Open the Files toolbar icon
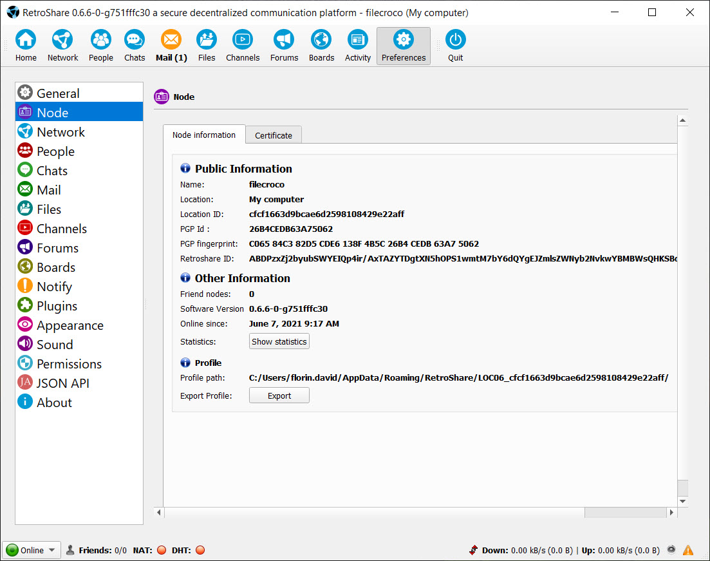 [x=207, y=45]
